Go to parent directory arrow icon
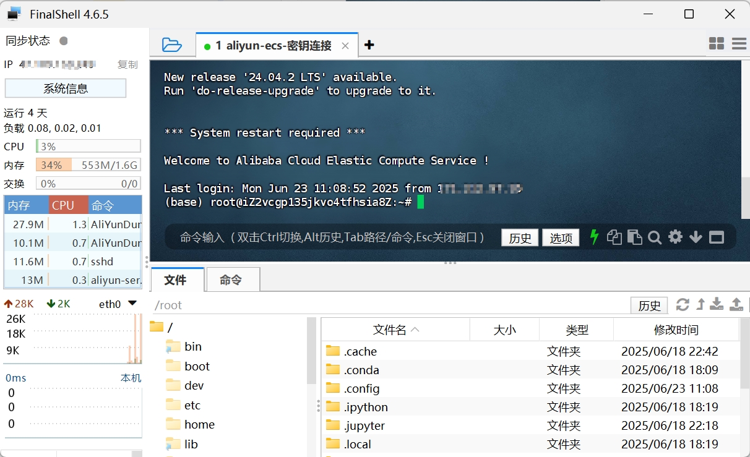Viewport: 750px width, 457px height. click(700, 304)
